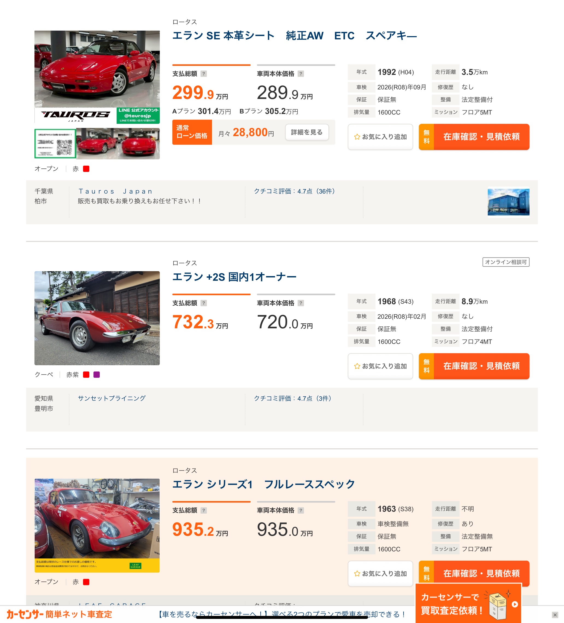Click play arrow on 買取査定依頼 banner
Screen dimensions: 564x623
tap(515, 604)
